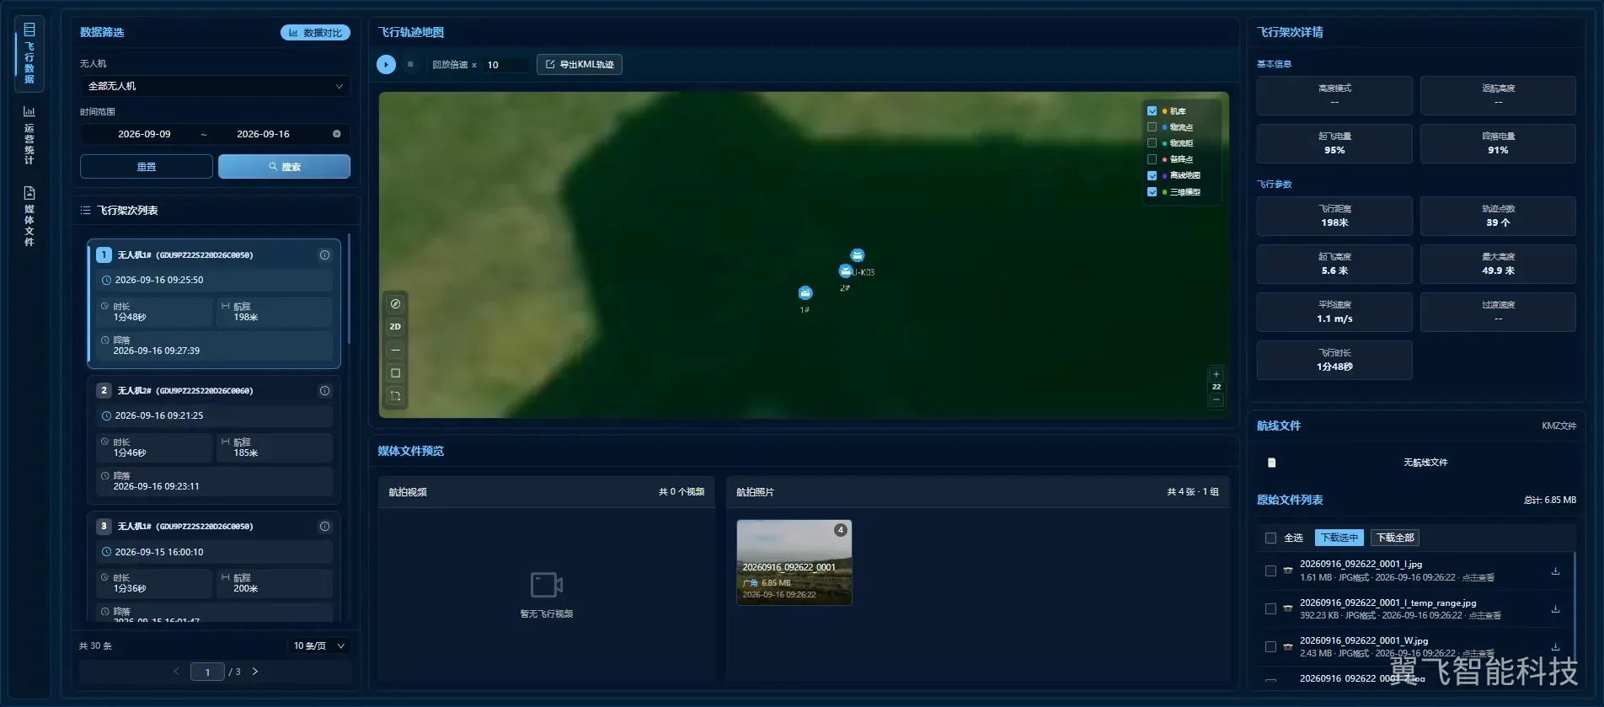Check the 全选 checkbox in file list
Screen dimensions: 1604x707
coord(1270,538)
